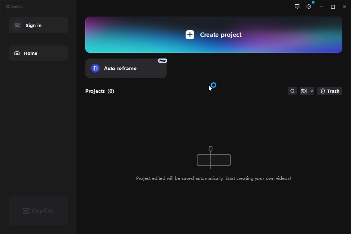
Task: Click the profile avatar beside Sign in
Action: (x=17, y=25)
